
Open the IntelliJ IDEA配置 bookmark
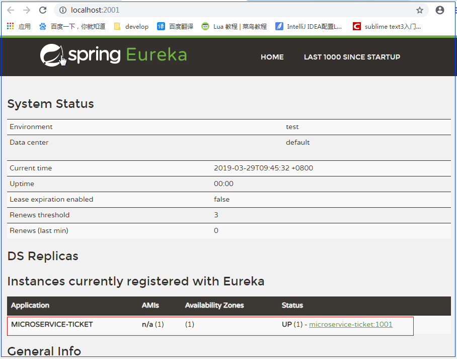coord(309,27)
